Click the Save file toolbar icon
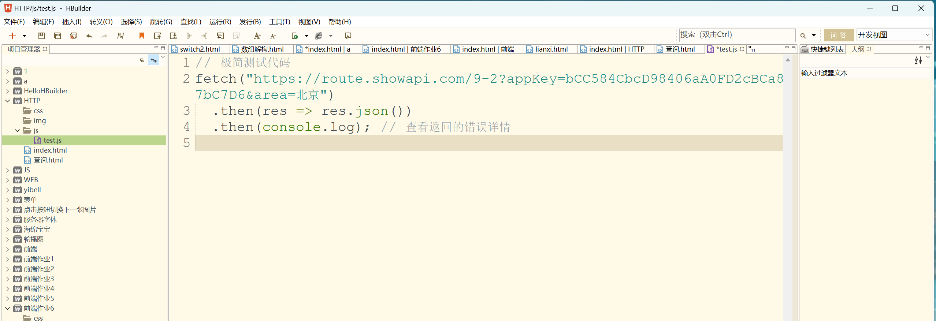This screenshot has width=936, height=321. [42, 36]
